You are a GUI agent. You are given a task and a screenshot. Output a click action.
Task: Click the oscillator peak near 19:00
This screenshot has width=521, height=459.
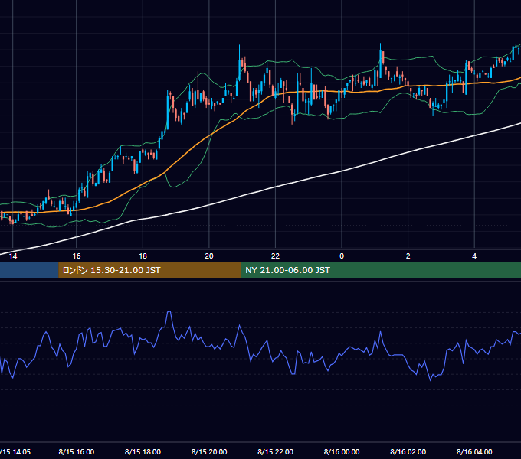coord(169,312)
